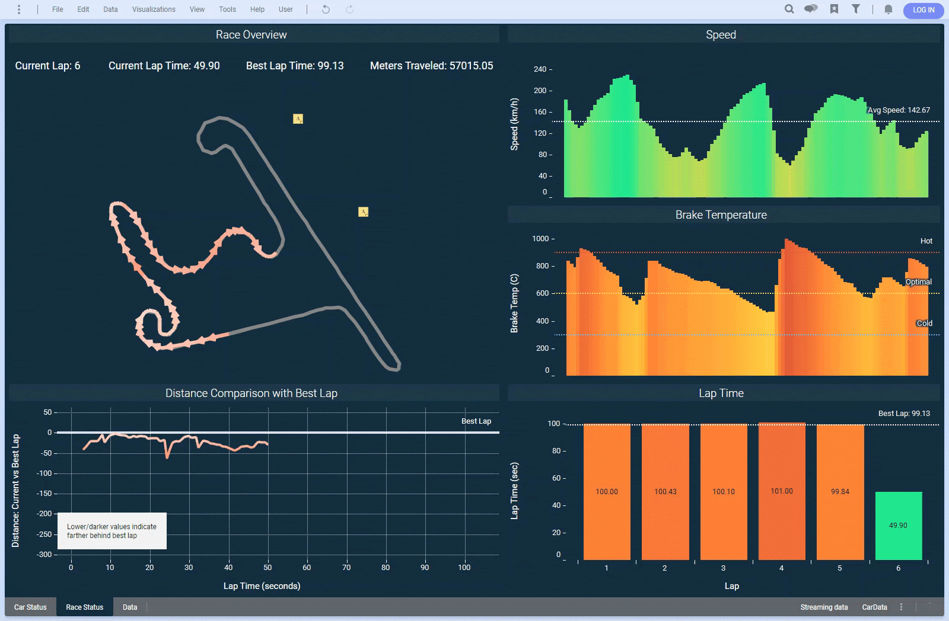Click the CarData status entry

(874, 607)
